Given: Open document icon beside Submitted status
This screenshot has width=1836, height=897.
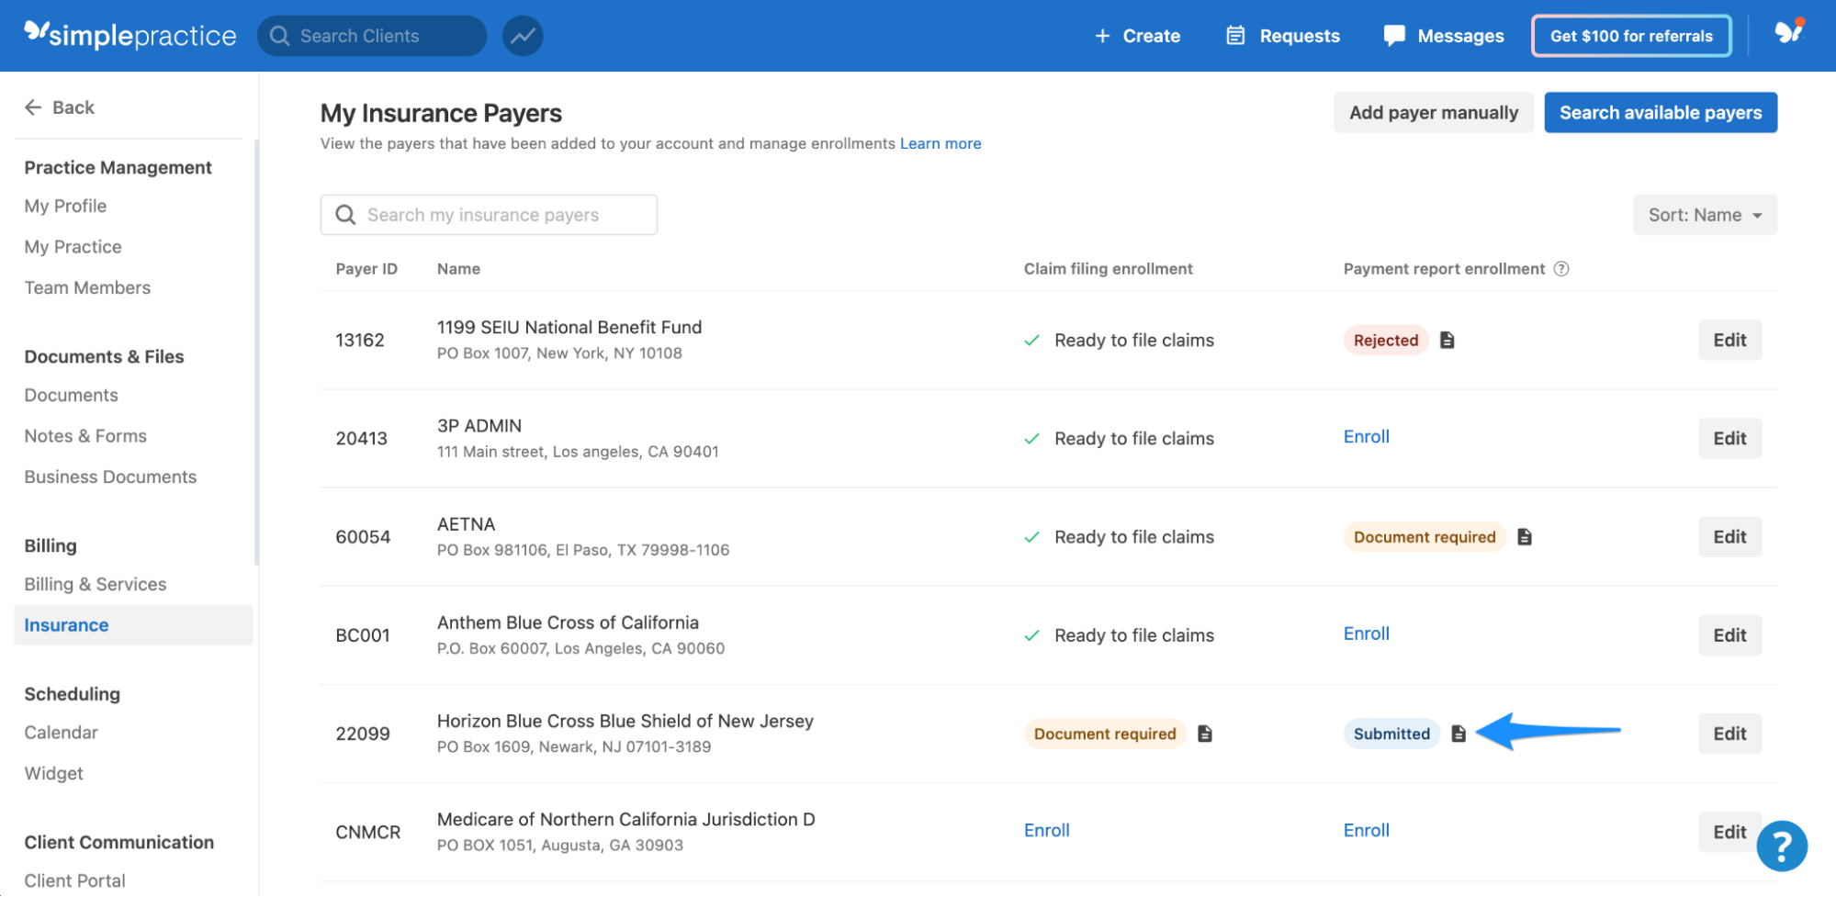Looking at the screenshot, I should point(1458,733).
